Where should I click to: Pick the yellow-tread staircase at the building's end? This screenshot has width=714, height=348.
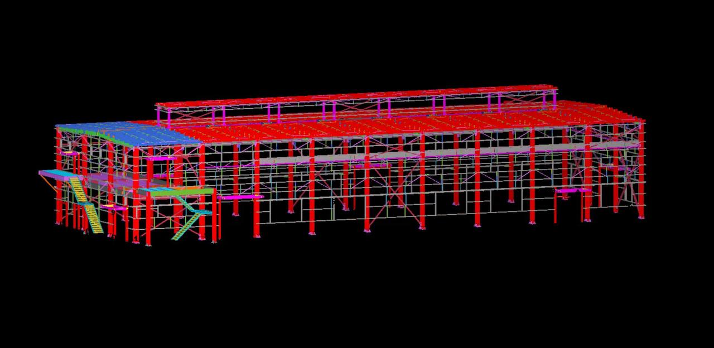86,205
